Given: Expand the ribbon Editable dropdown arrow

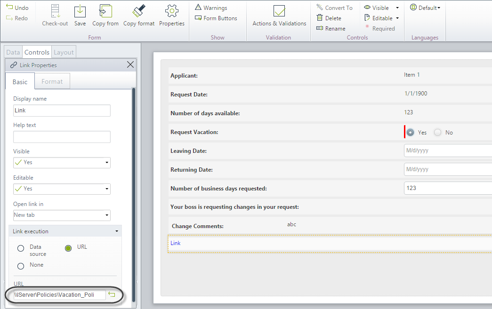Looking at the screenshot, I should click(397, 18).
